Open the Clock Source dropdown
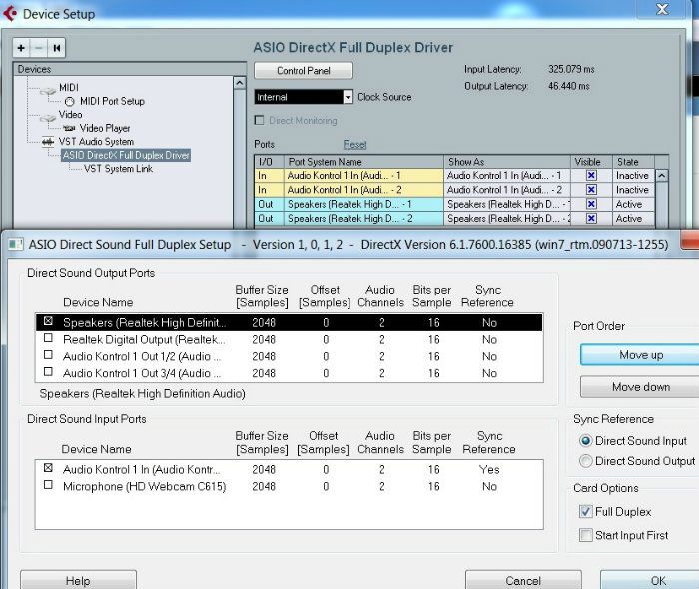699x589 pixels. point(349,97)
